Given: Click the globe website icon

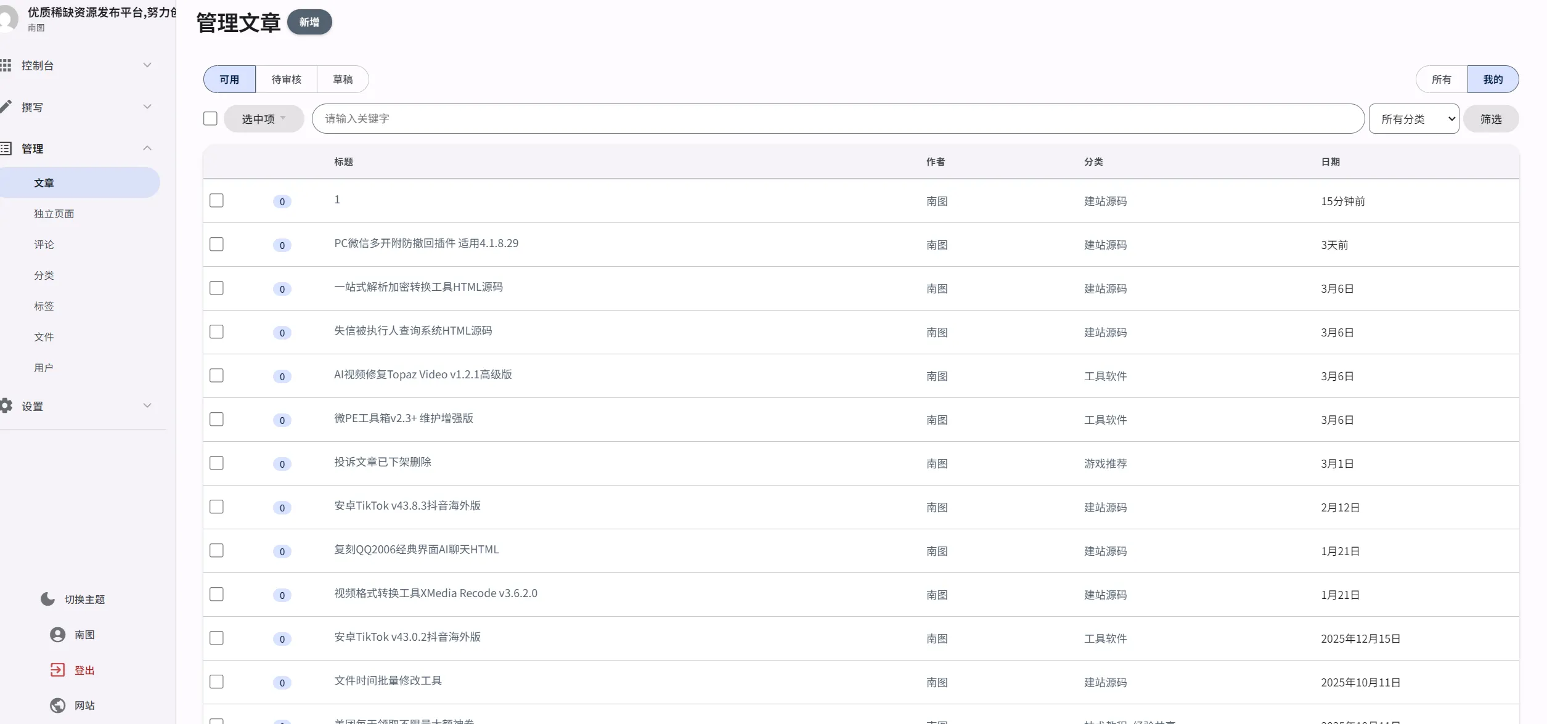Looking at the screenshot, I should (57, 705).
